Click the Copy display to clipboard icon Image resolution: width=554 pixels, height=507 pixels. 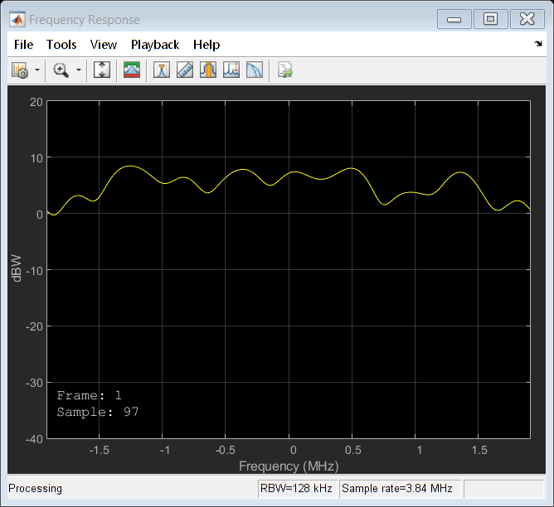point(284,70)
